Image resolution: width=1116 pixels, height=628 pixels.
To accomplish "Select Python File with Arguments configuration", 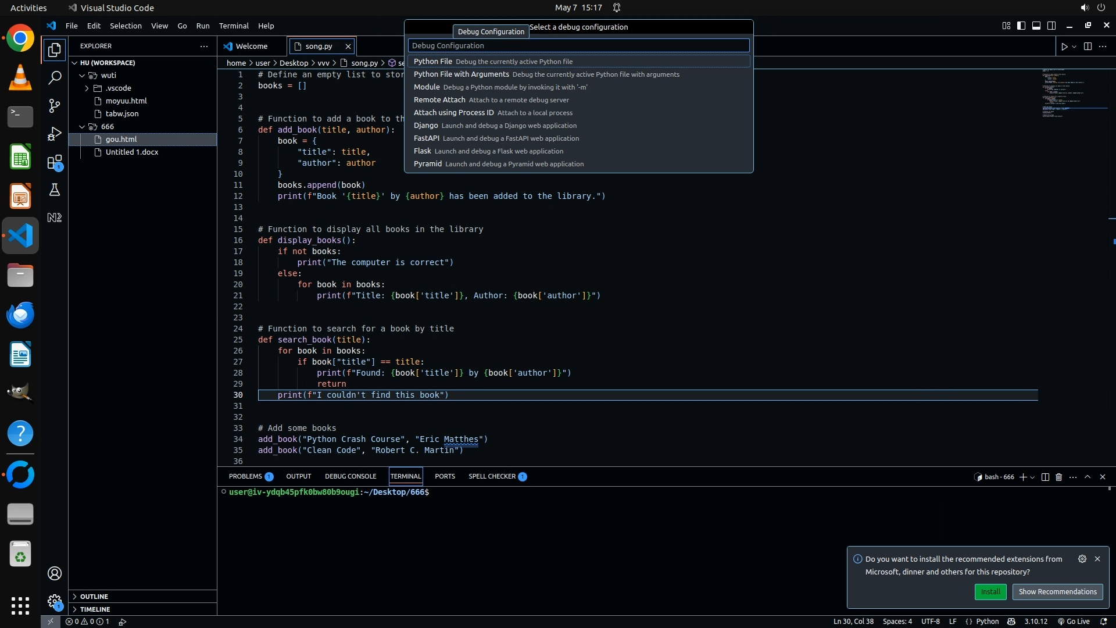I will [x=461, y=74].
